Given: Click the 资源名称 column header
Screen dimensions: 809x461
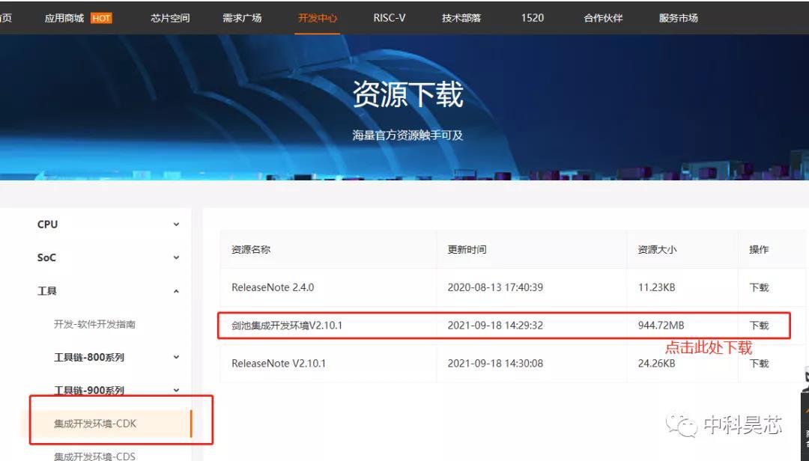Looking at the screenshot, I should point(251,249).
